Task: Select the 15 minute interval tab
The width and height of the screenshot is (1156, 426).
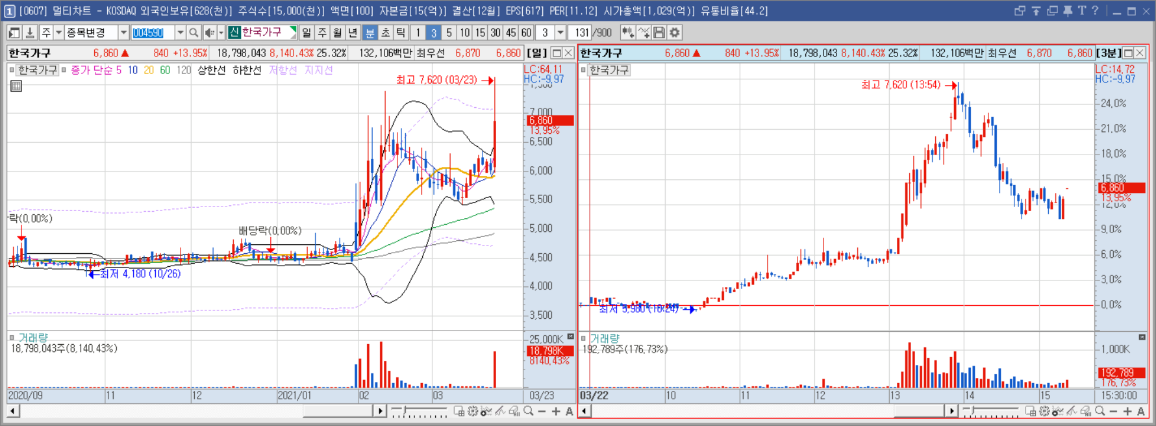Action: pos(480,32)
